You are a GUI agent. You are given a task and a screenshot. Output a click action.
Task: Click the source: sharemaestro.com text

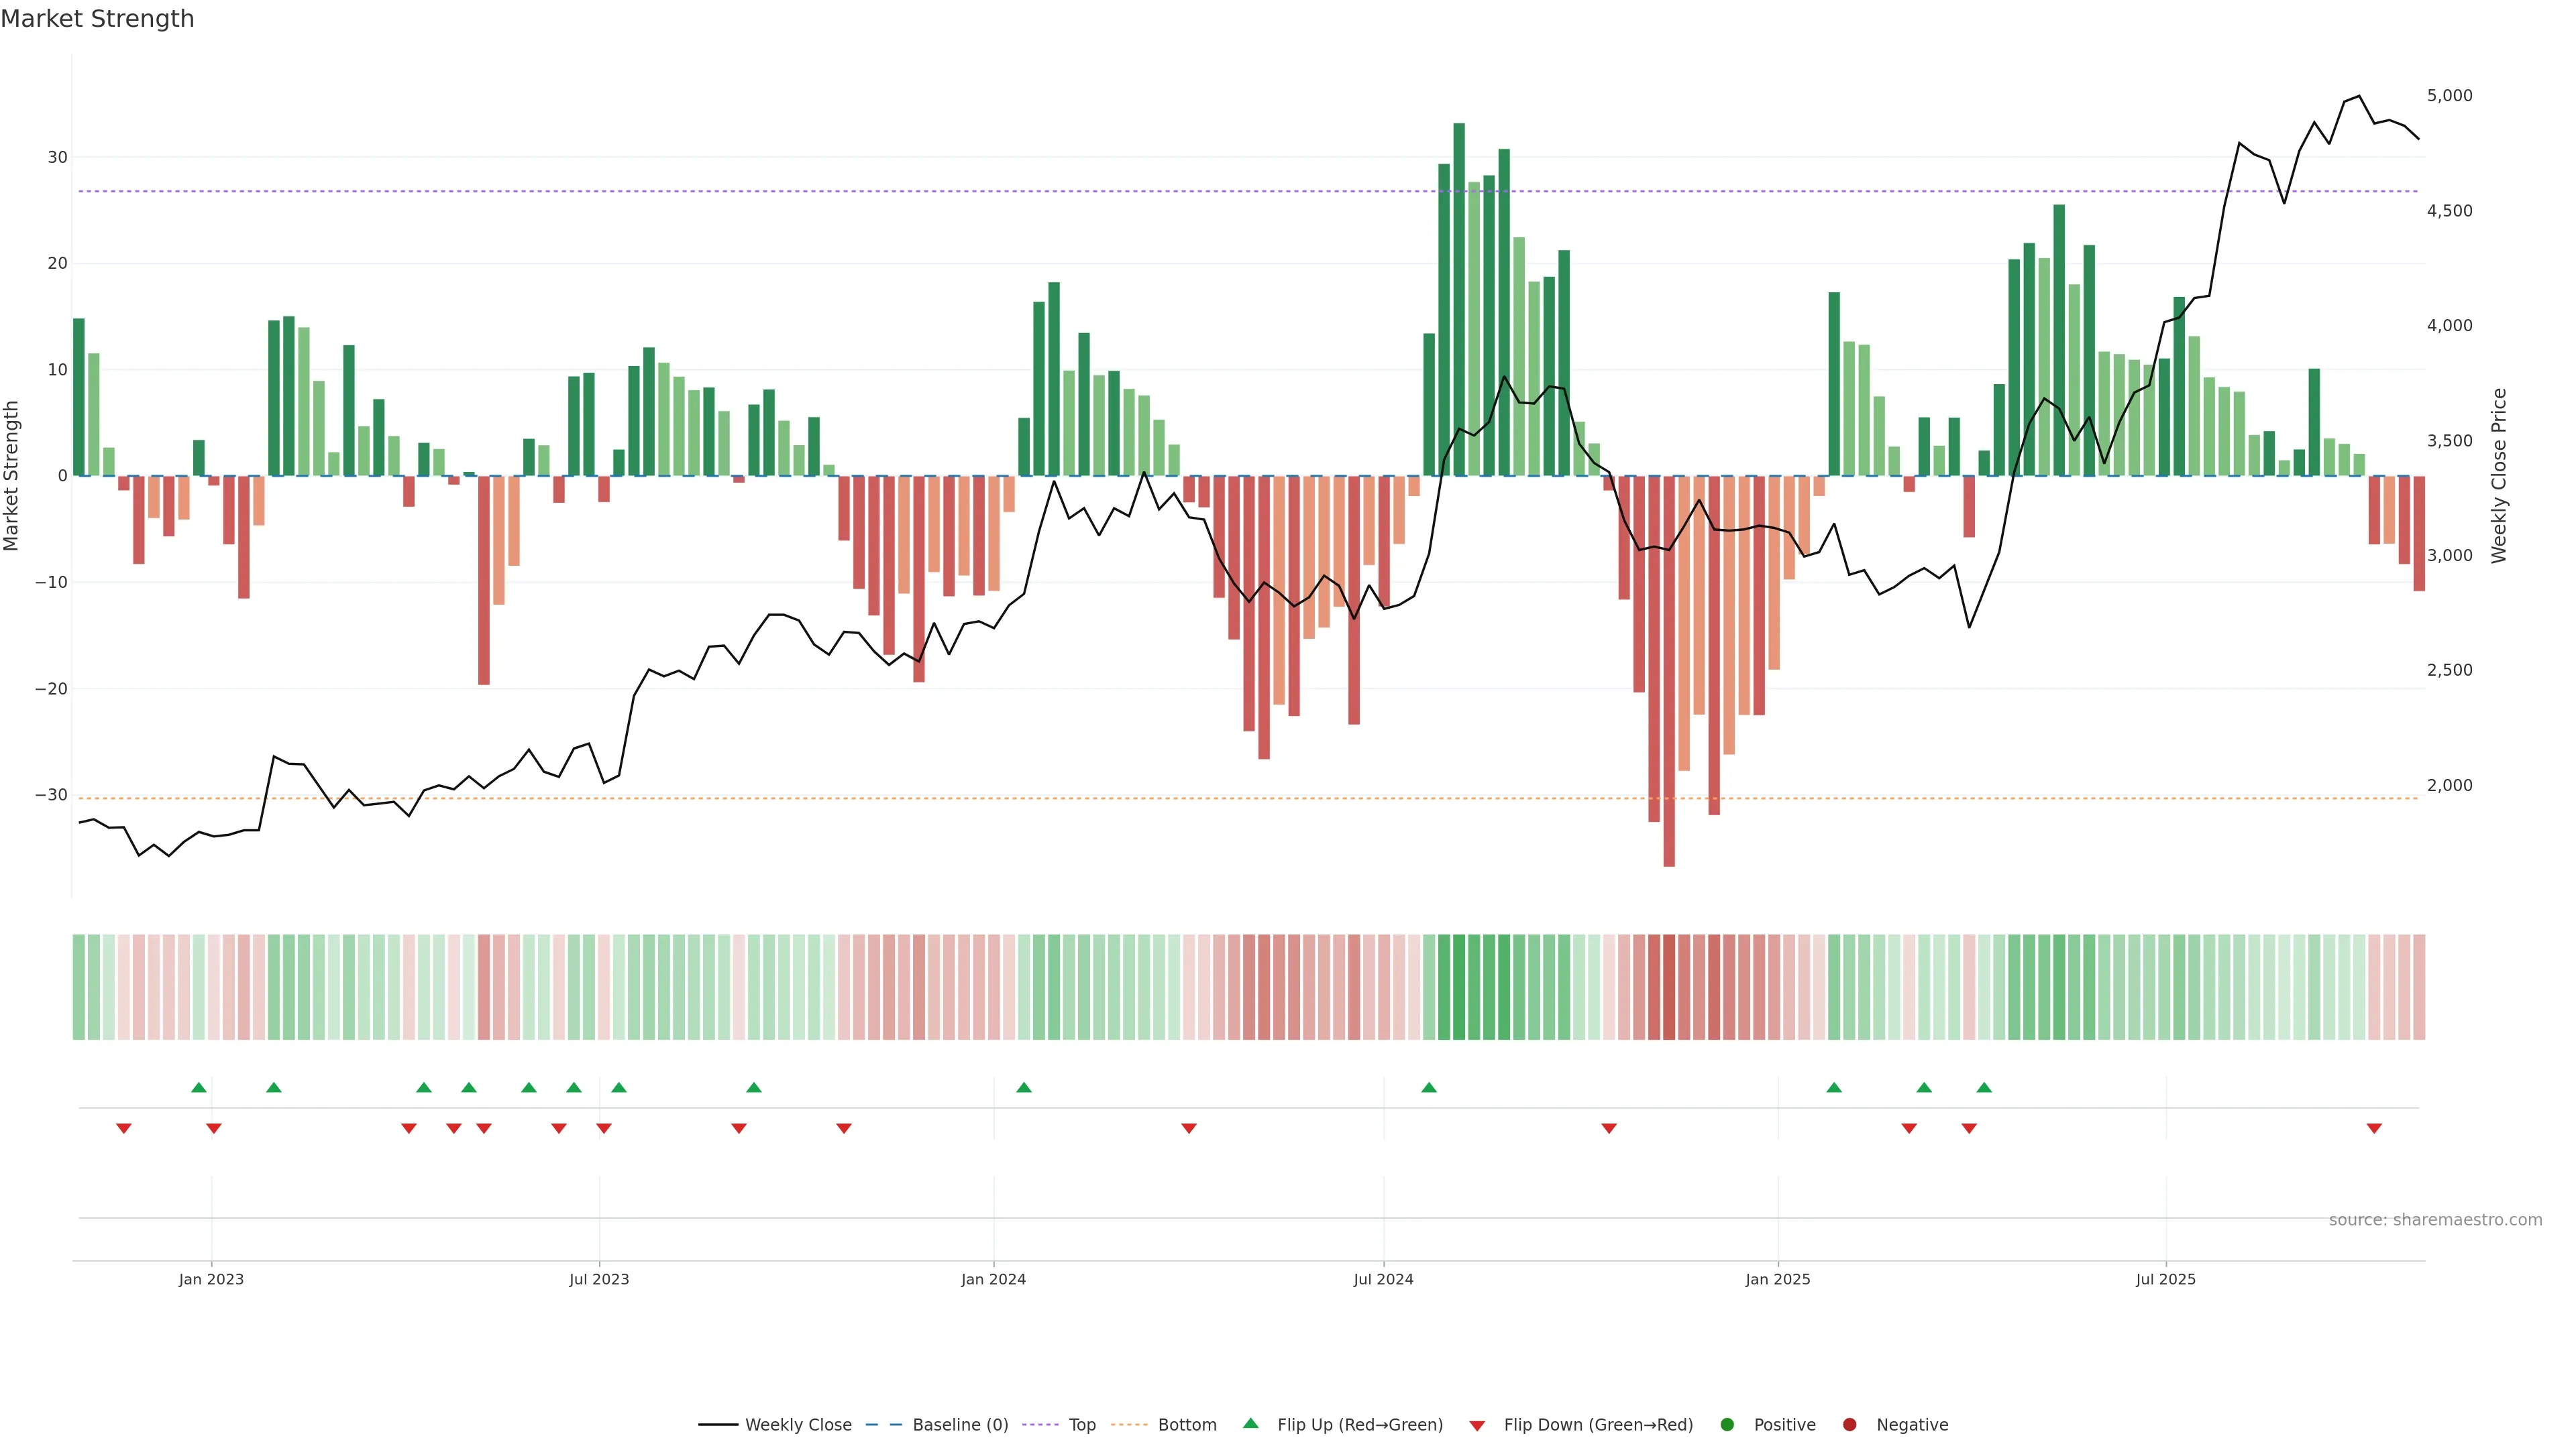tap(2435, 1220)
